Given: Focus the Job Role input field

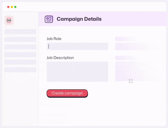Looking at the screenshot, I should click(77, 46).
